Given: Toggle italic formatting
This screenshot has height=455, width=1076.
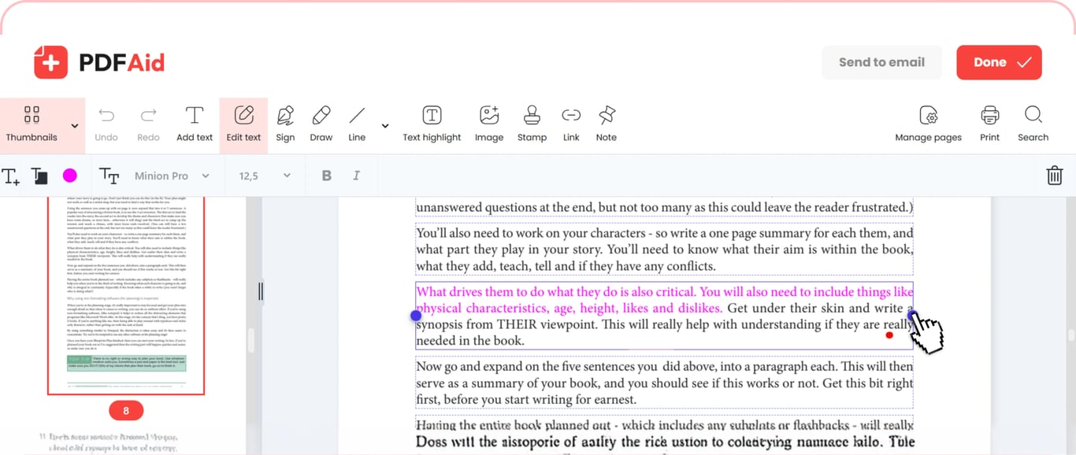Looking at the screenshot, I should (356, 176).
